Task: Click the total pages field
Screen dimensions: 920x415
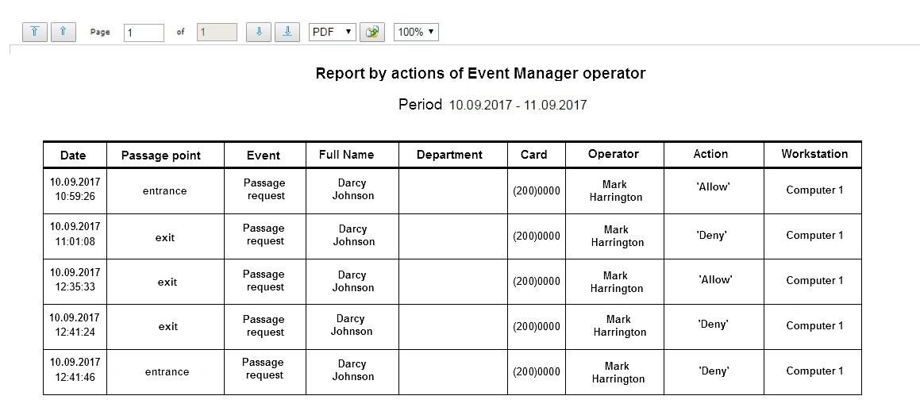Action: (217, 33)
